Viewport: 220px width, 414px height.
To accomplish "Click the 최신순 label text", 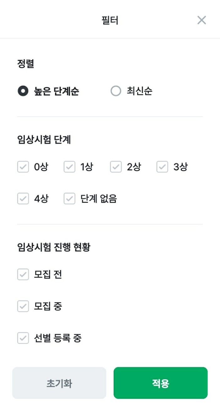I will click(x=140, y=91).
